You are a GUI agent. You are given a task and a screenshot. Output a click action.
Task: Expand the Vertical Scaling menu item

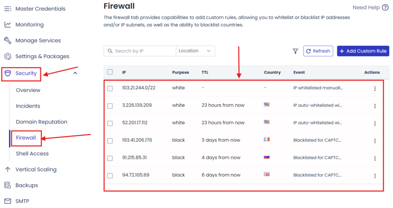(x=36, y=169)
